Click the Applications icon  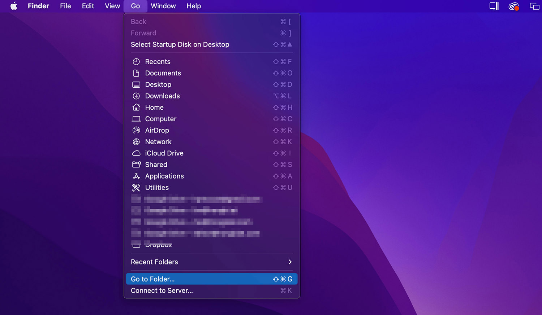pyautogui.click(x=136, y=176)
